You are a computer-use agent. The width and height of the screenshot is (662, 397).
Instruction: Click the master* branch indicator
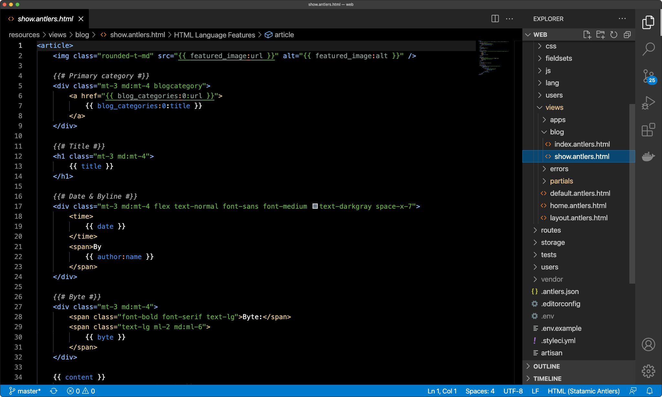click(25, 391)
